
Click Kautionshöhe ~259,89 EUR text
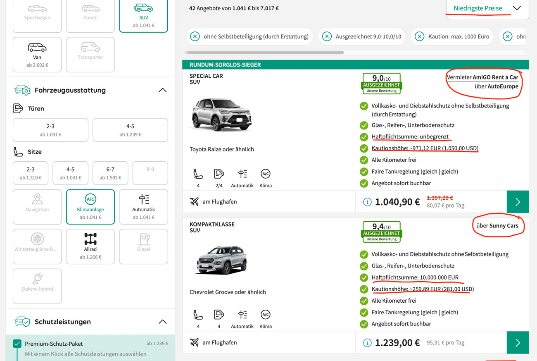tap(423, 289)
